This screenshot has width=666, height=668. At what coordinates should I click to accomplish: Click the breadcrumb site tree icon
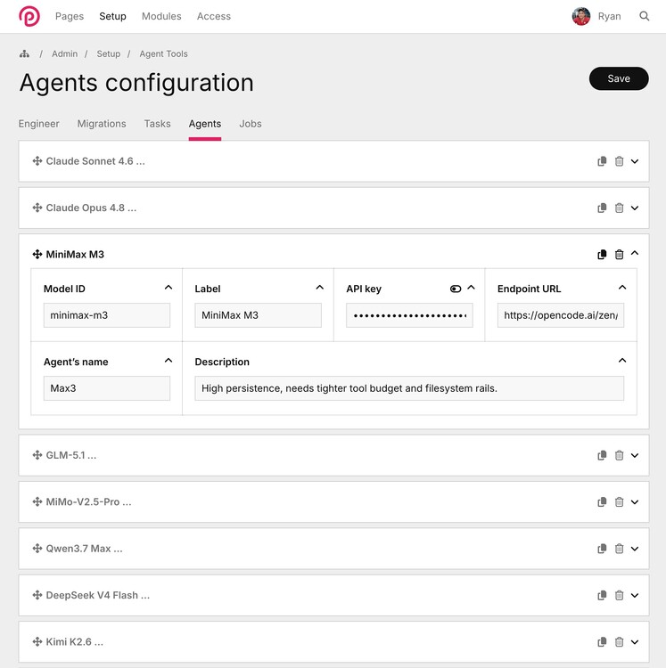[24, 53]
